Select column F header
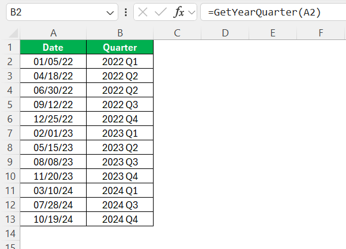Viewport: 346px width, 249px height. (321, 33)
